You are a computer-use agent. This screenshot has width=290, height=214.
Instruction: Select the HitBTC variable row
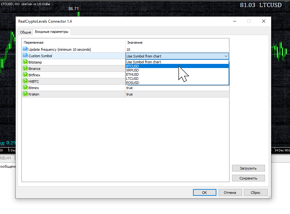[74, 81]
